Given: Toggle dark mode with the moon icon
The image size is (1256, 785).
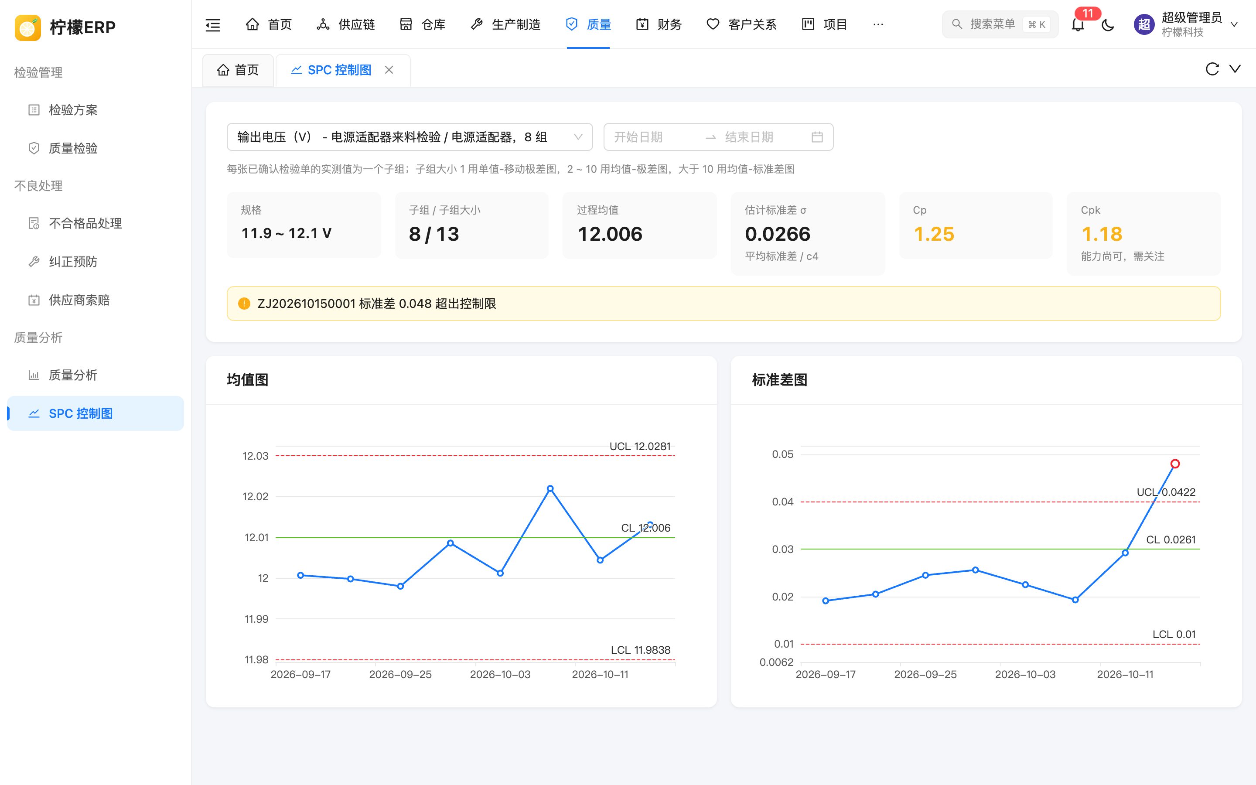Looking at the screenshot, I should coord(1108,24).
